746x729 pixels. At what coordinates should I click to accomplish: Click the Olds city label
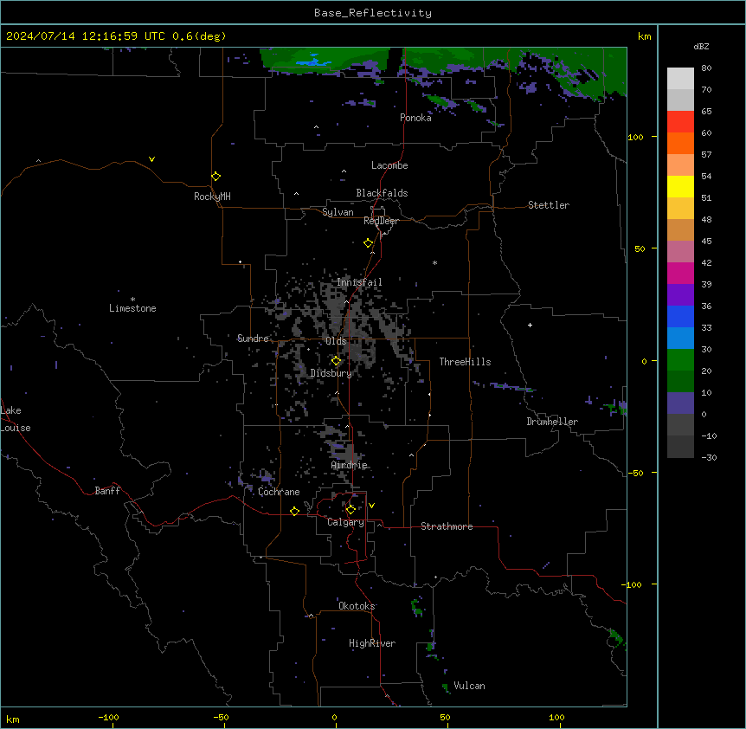coord(336,341)
